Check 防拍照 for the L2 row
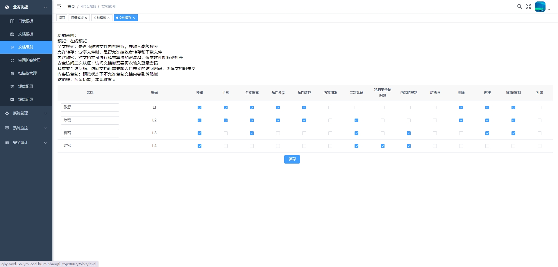 tap(435, 120)
